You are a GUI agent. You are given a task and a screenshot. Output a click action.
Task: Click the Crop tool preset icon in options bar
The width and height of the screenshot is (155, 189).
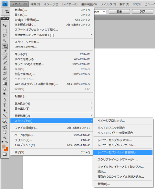pyautogui.click(x=7, y=12)
